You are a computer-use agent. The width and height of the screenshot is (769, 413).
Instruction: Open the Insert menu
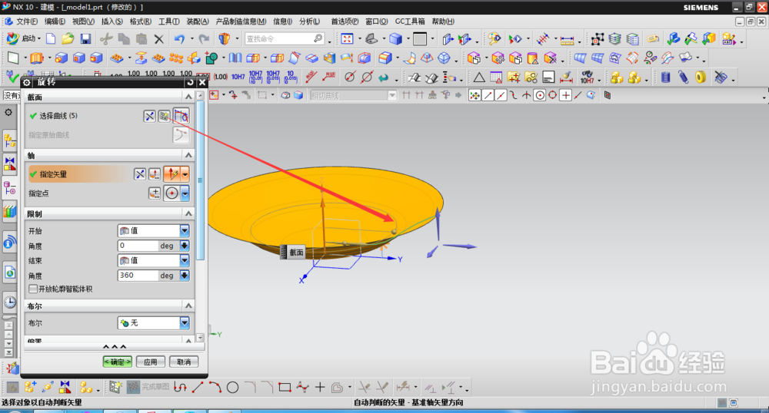click(112, 21)
